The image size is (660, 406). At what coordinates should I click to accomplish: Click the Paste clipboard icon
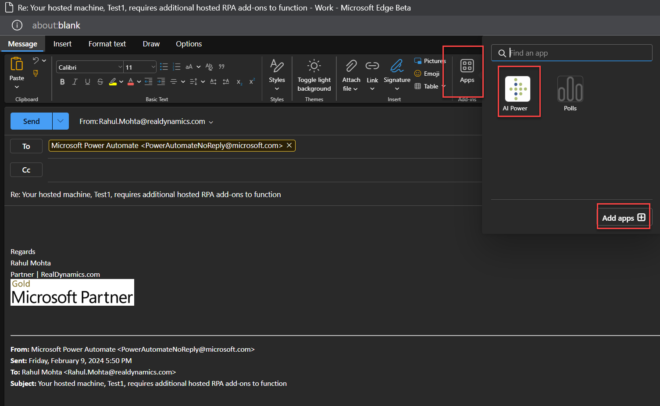pos(17,64)
